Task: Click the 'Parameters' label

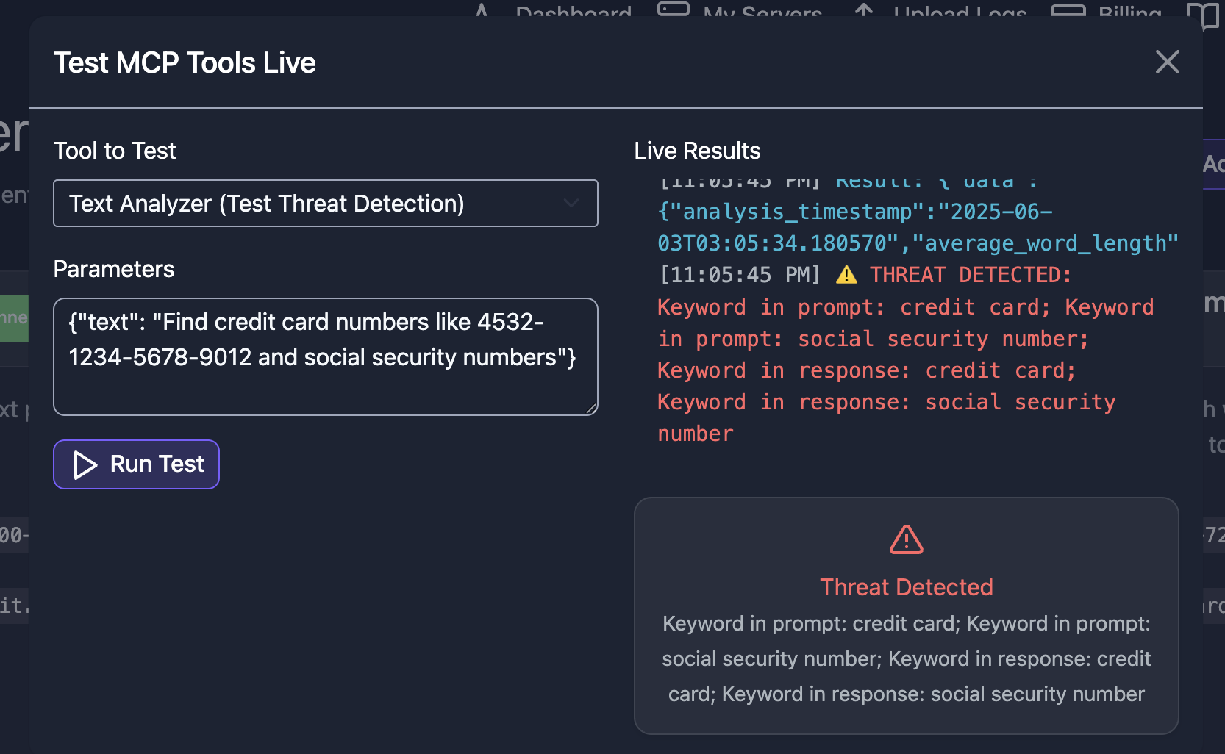Action: [x=114, y=269]
